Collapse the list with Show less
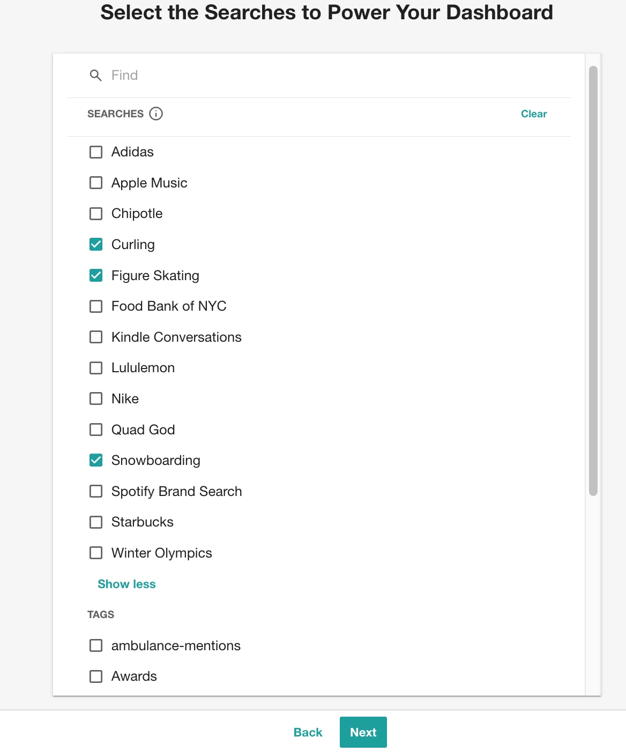626x752 pixels. point(126,584)
